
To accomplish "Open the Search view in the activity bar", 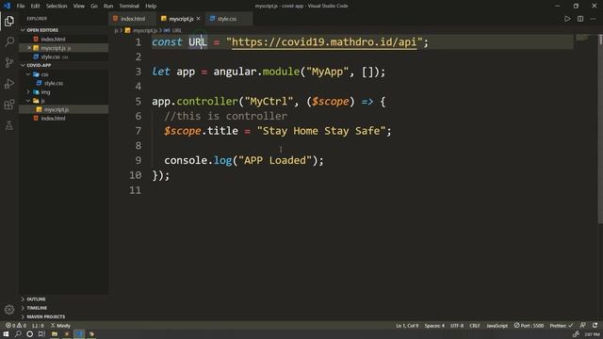I will (x=9, y=41).
